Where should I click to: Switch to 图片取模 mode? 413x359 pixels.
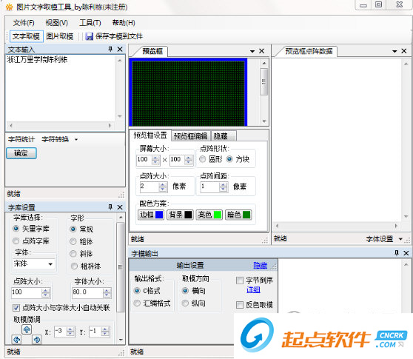point(59,36)
